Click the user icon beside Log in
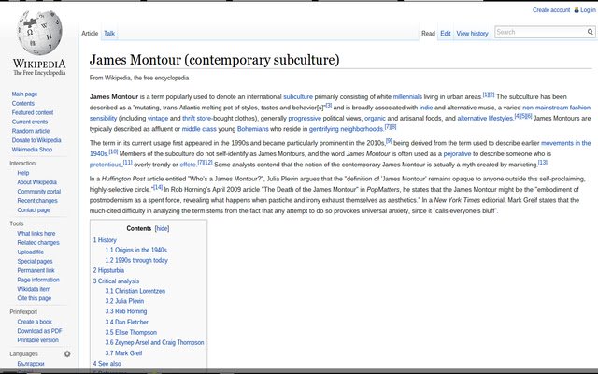598x374 pixels. point(577,10)
